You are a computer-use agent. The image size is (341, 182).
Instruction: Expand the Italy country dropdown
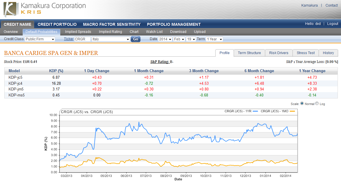111,39
